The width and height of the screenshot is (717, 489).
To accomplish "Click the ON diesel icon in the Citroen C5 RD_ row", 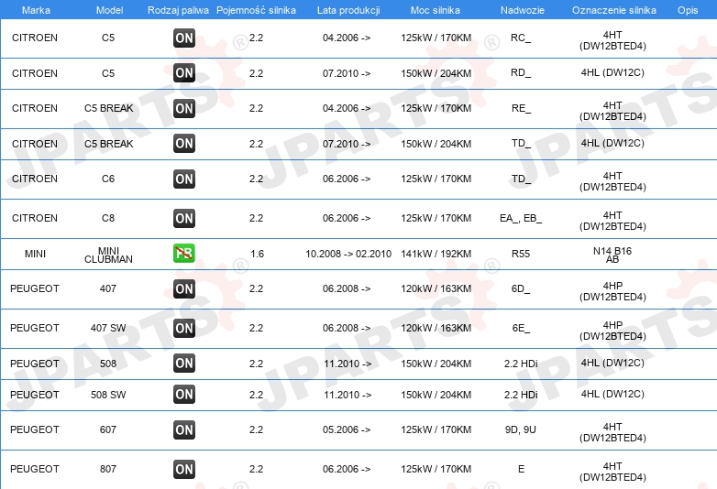I will pyautogui.click(x=184, y=73).
